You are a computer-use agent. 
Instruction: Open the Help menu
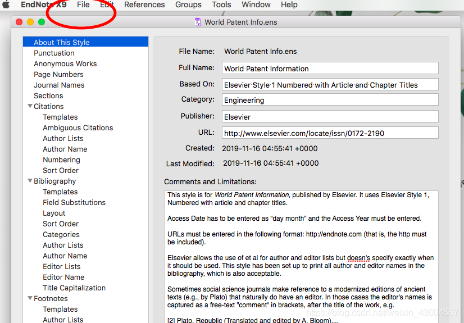[289, 4]
